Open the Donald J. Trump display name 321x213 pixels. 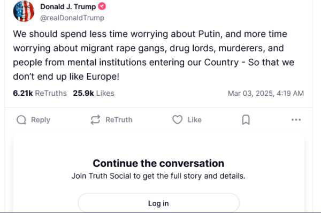[68, 7]
